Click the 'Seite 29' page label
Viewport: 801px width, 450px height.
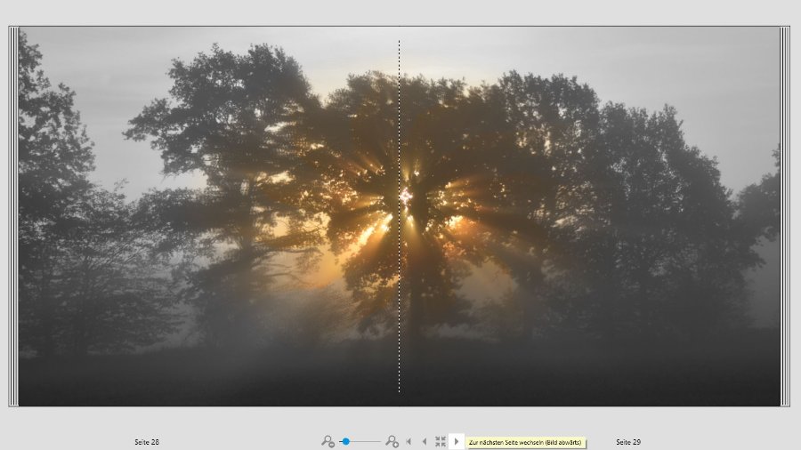coord(628,442)
